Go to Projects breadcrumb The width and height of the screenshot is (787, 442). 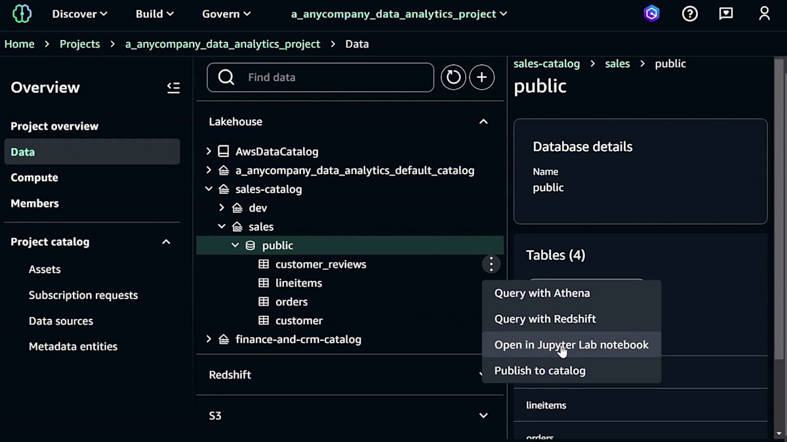[x=80, y=44]
